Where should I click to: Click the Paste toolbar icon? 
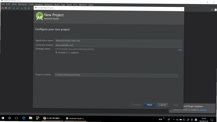coord(29,8)
